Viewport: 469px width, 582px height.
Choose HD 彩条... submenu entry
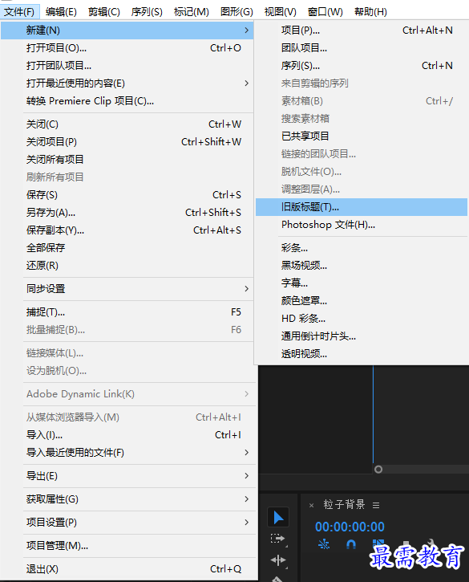pos(362,319)
